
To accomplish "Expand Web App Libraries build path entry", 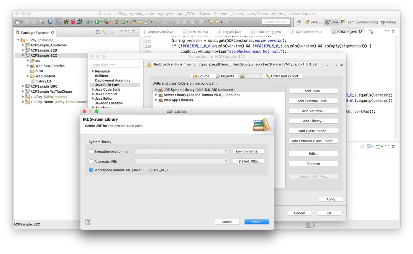I will click(156, 100).
